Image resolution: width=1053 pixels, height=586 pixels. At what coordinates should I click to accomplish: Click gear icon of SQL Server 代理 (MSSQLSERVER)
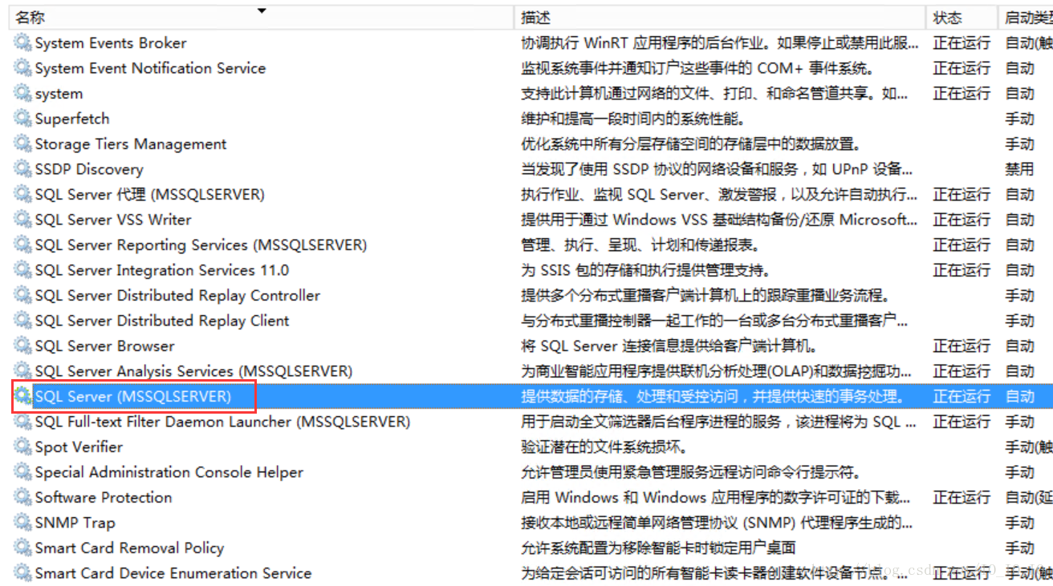click(22, 194)
